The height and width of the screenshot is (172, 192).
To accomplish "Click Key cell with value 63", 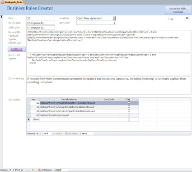I will point(35,107).
